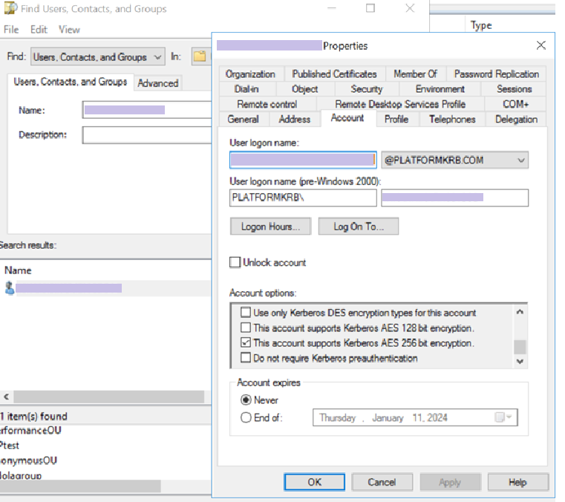Minimize the Find Users window
The image size is (565, 502).
point(332,8)
